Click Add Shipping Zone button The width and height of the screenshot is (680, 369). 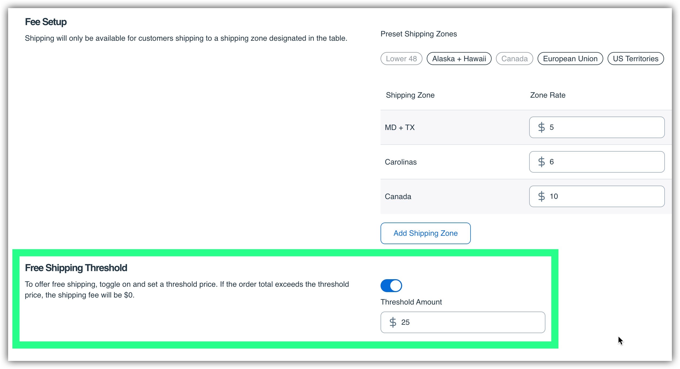tap(425, 233)
